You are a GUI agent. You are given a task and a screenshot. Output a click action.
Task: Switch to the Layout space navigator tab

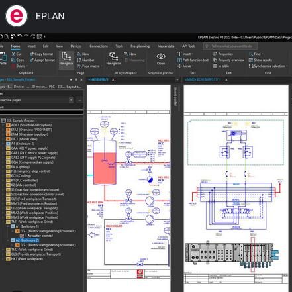click(74, 87)
